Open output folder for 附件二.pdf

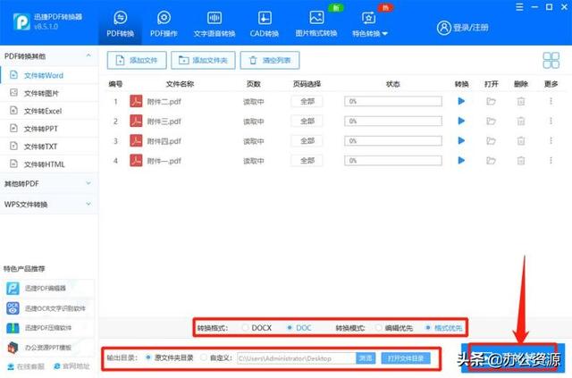pos(491,101)
